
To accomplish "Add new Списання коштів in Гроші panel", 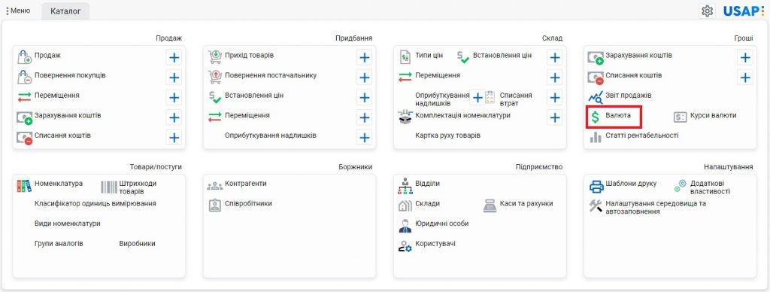I will (x=745, y=78).
